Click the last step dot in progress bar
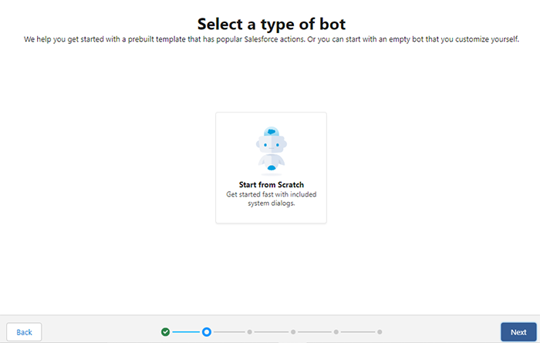 pos(379,331)
